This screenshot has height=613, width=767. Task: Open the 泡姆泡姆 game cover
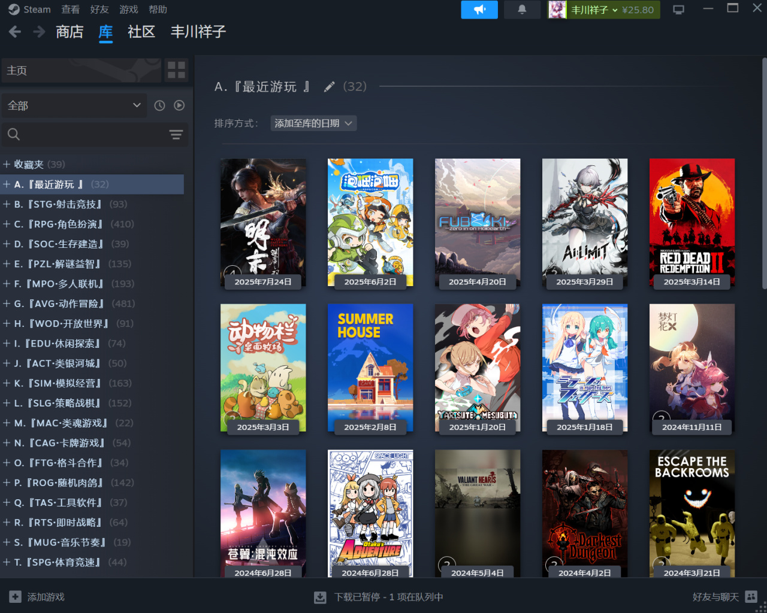coord(370,222)
